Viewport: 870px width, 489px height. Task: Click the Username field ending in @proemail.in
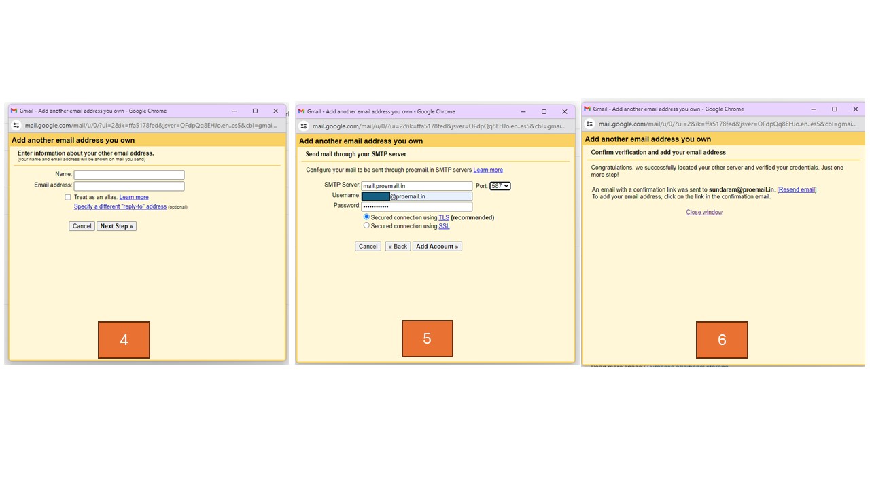click(417, 196)
